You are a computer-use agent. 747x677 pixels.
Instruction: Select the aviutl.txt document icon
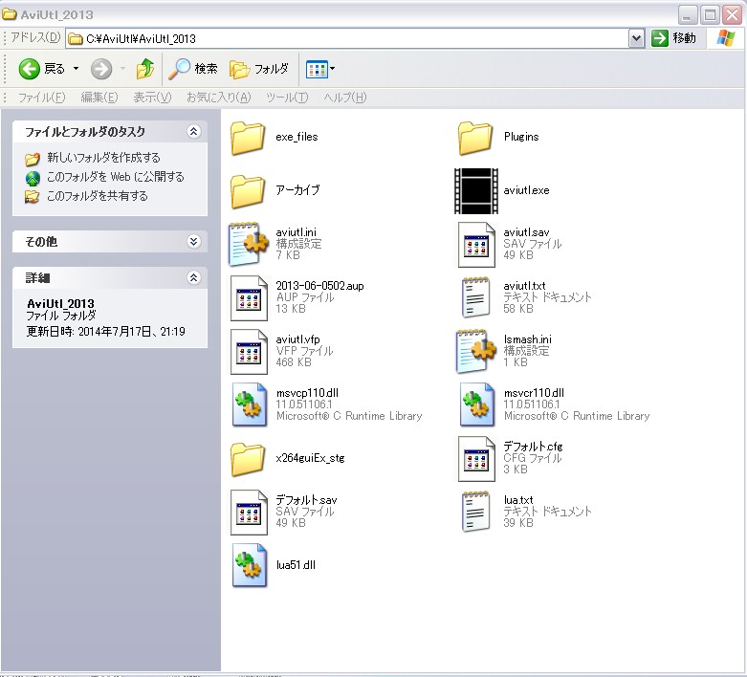(x=476, y=297)
